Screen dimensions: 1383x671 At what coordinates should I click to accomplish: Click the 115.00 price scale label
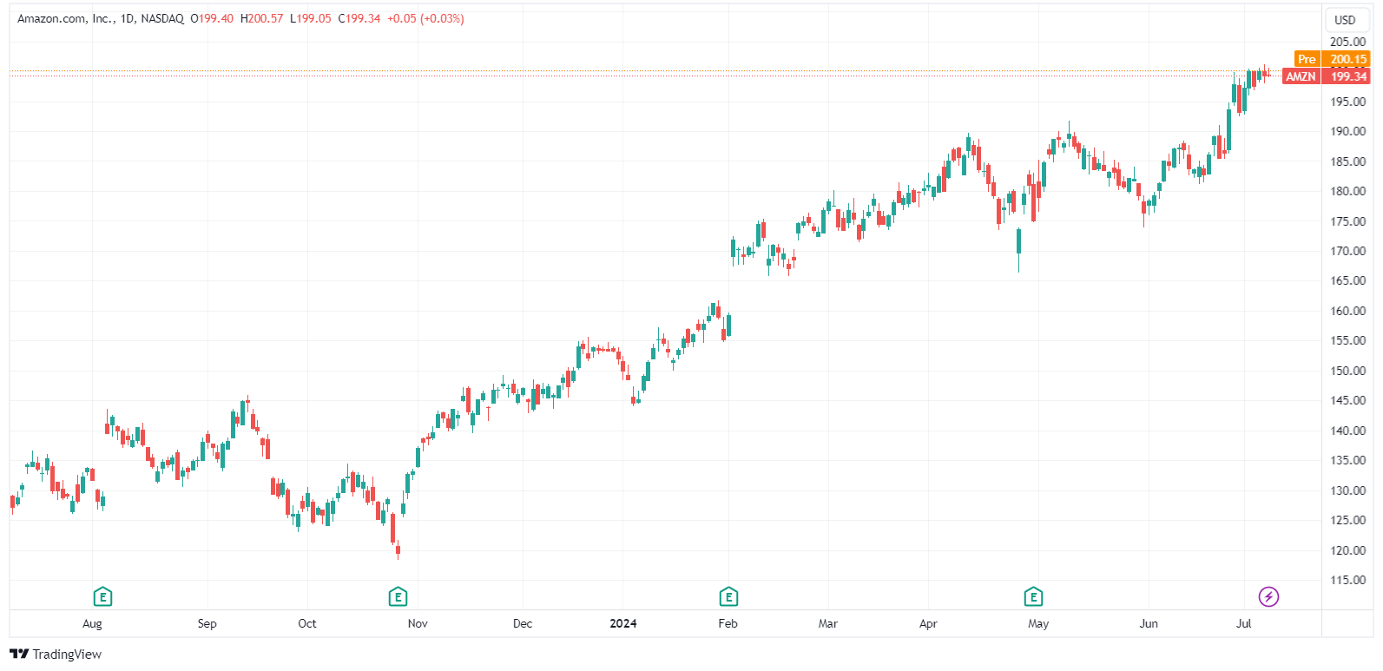(x=1347, y=580)
